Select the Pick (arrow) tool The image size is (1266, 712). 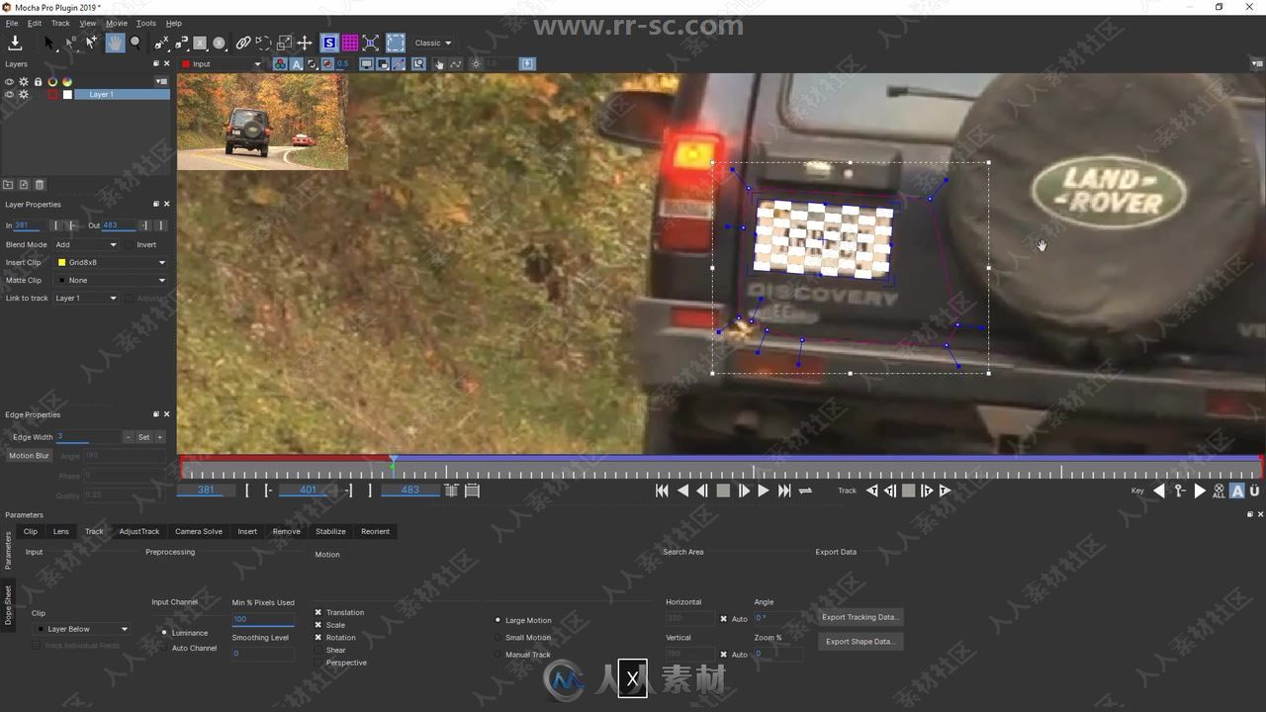pyautogui.click(x=48, y=43)
